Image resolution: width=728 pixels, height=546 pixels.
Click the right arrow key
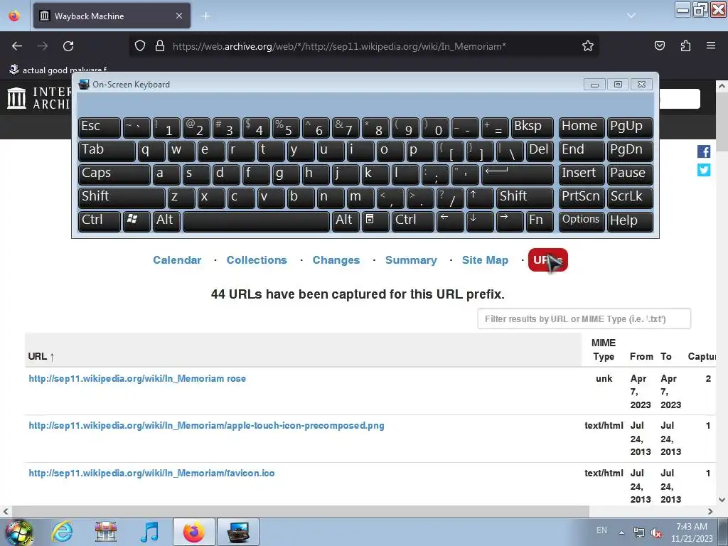pyautogui.click(x=510, y=221)
